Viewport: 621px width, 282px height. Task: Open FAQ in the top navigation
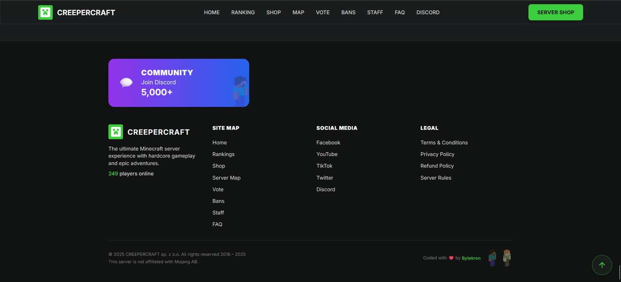point(400,12)
